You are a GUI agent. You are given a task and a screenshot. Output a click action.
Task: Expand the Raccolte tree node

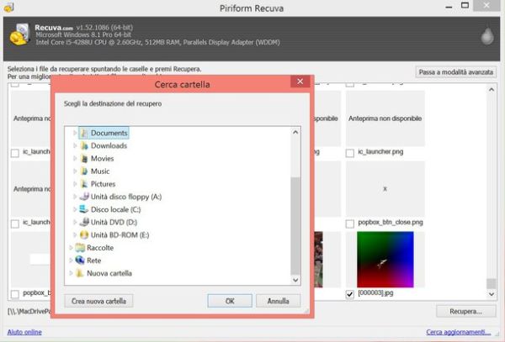71,248
